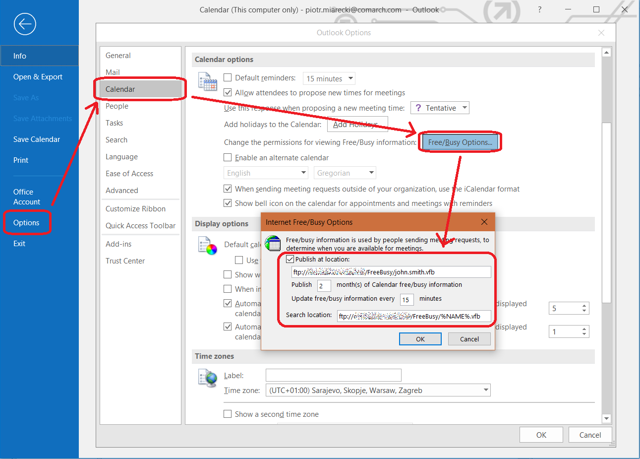Image resolution: width=640 pixels, height=459 pixels.
Task: Toggle the Default reminders checkbox
Action: click(x=228, y=77)
